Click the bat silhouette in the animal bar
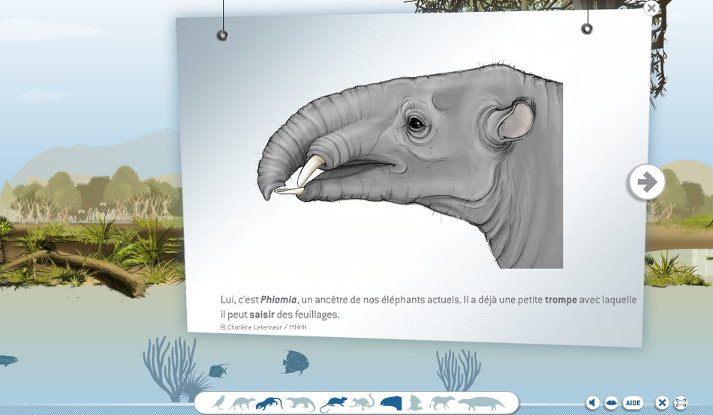The width and height of the screenshot is (713, 415). (416, 403)
